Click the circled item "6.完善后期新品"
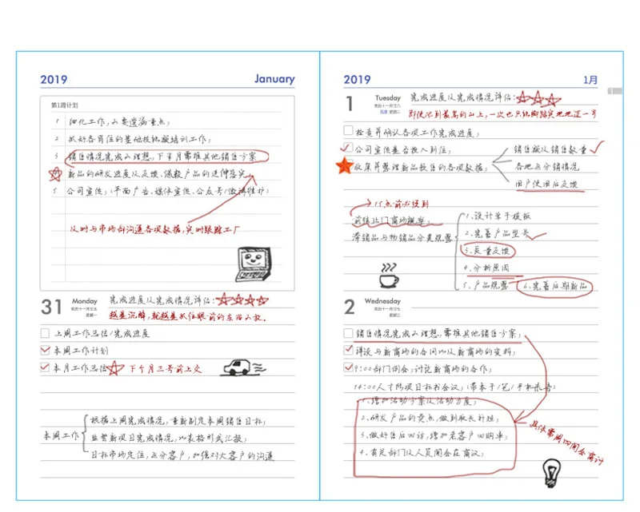 (554, 287)
